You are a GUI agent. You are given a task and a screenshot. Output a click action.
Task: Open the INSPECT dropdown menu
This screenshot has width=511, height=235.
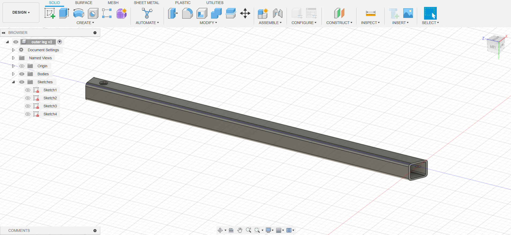pos(370,23)
